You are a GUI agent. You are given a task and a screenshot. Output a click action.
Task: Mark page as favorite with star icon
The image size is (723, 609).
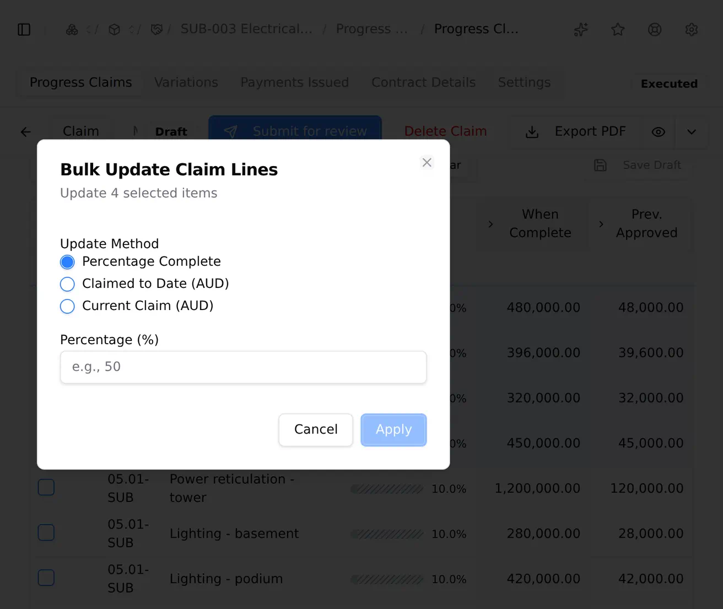click(x=618, y=29)
